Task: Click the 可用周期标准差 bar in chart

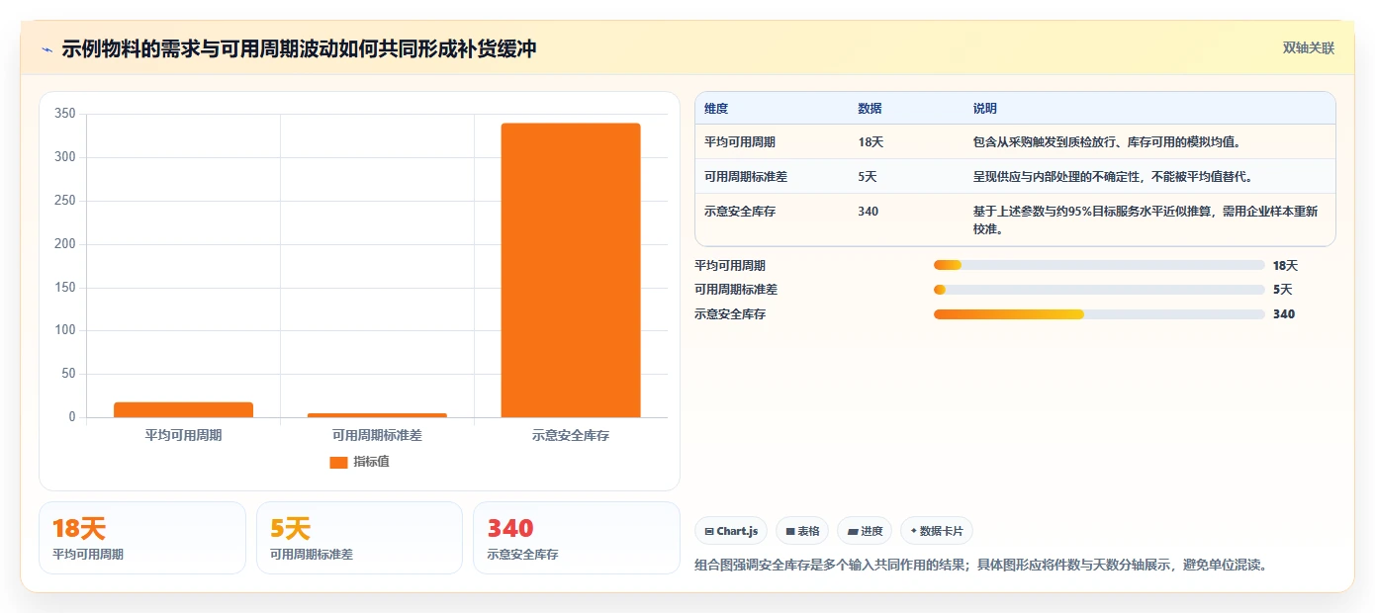Action: pyautogui.click(x=377, y=415)
